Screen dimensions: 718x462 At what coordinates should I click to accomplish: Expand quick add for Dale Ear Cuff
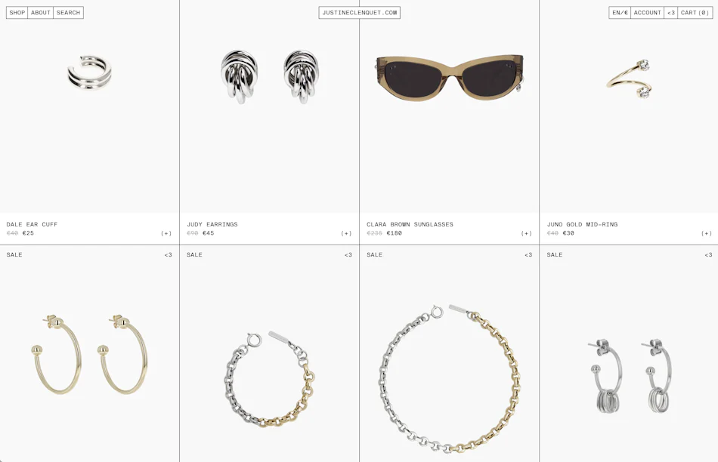(166, 233)
